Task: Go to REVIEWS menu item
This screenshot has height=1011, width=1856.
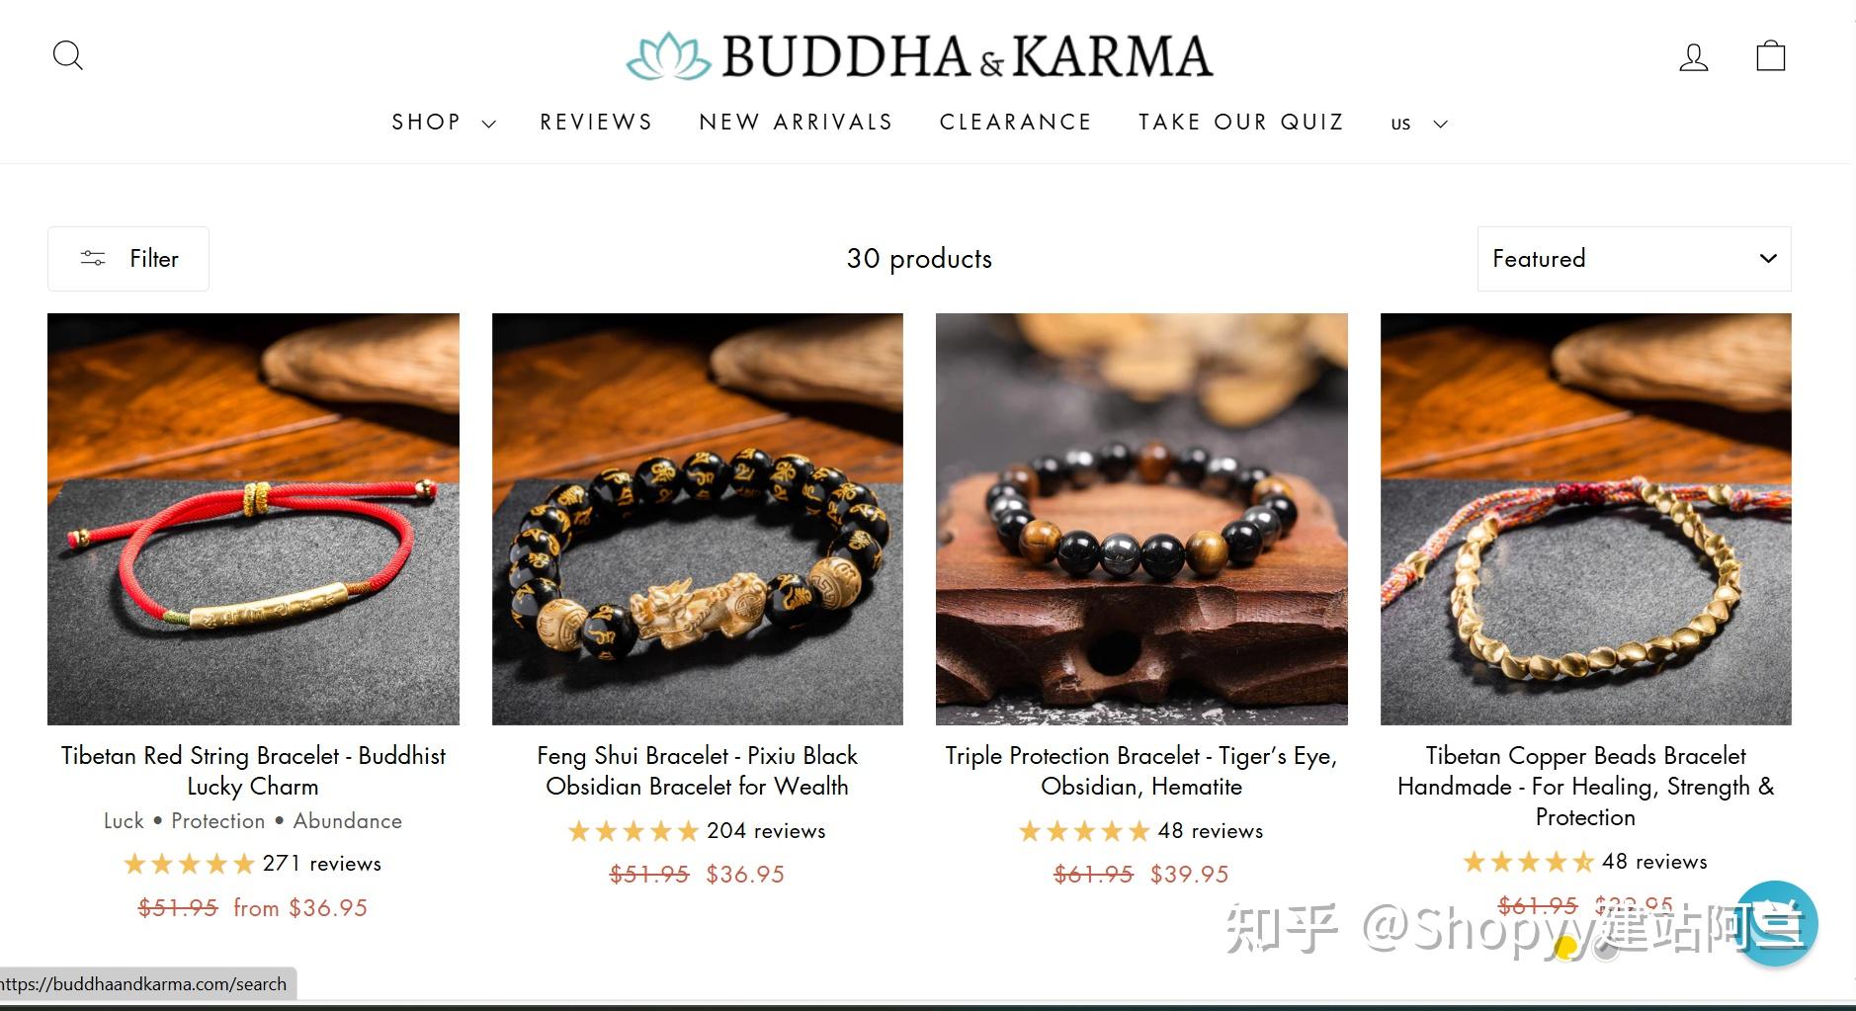Action: click(596, 122)
